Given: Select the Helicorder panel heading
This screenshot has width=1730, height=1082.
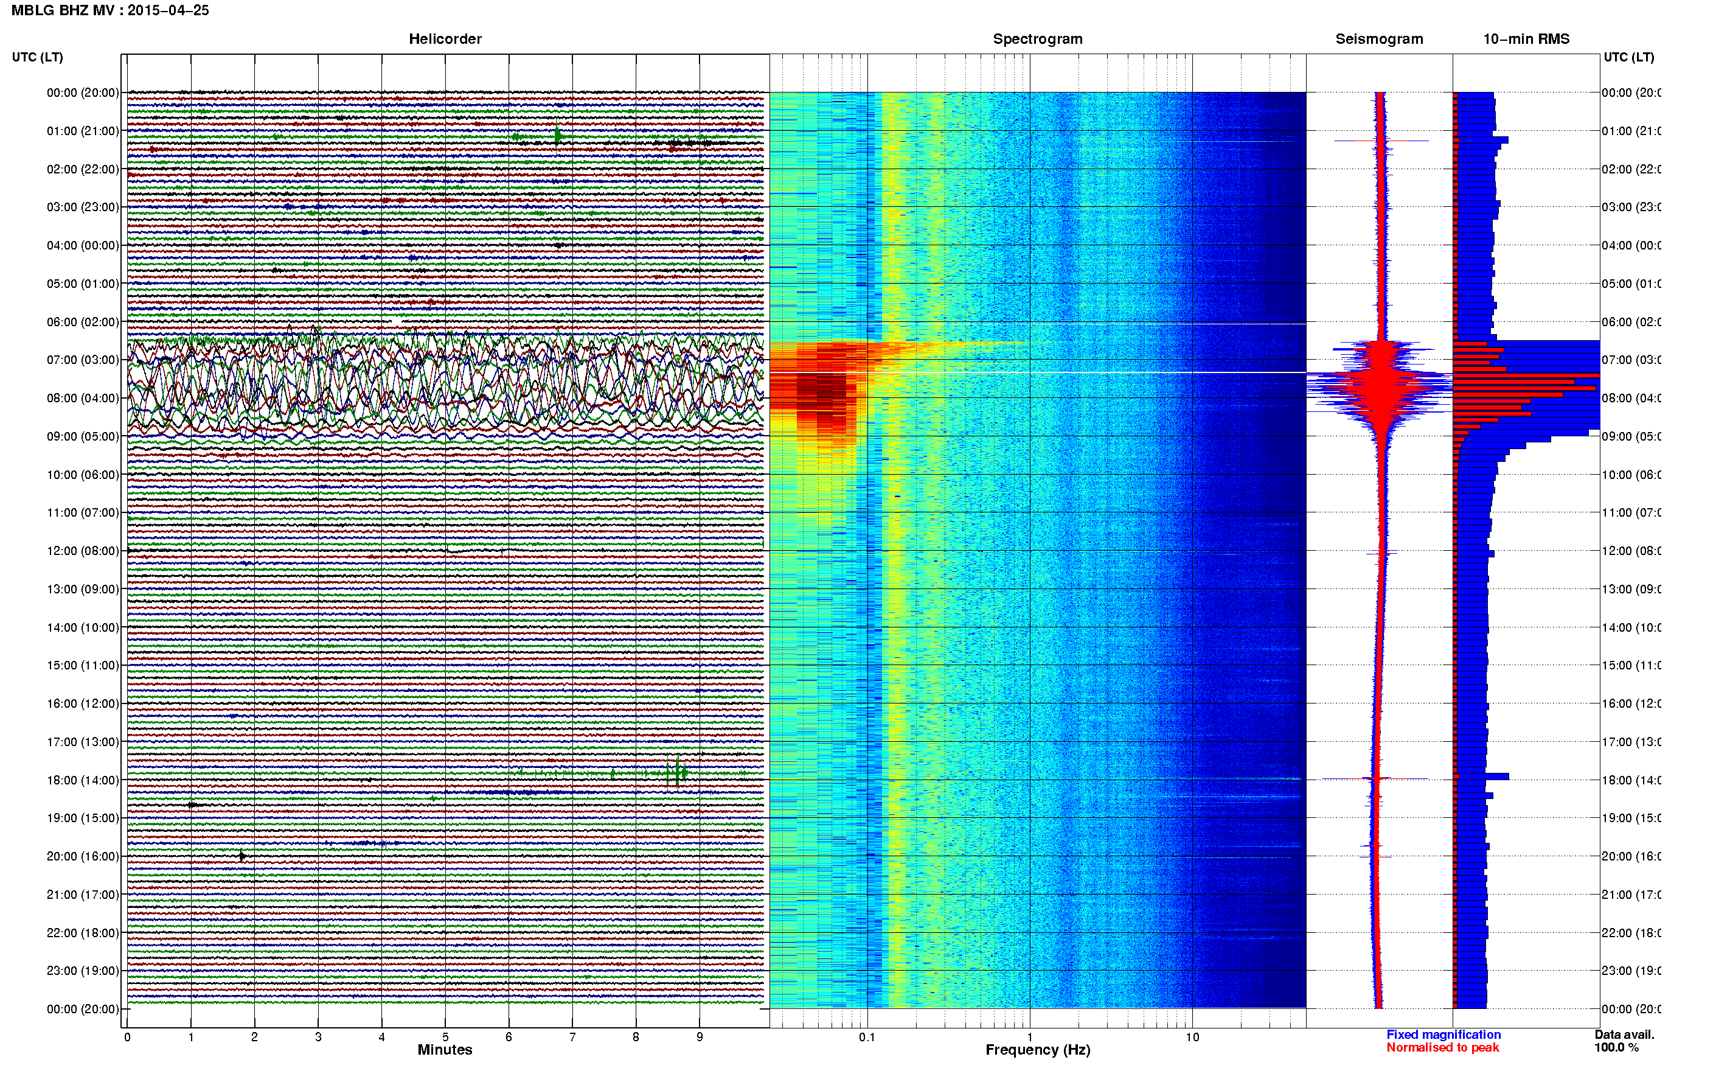Looking at the screenshot, I should pos(445,40).
